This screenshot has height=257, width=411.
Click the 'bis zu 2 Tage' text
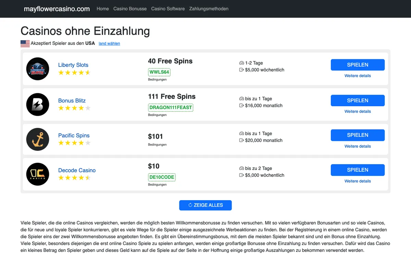tap(259, 168)
